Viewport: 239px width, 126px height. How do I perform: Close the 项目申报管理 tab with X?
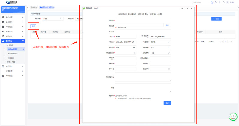(53, 7)
